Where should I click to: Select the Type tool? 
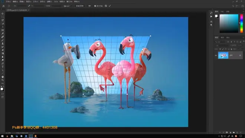point(3,67)
